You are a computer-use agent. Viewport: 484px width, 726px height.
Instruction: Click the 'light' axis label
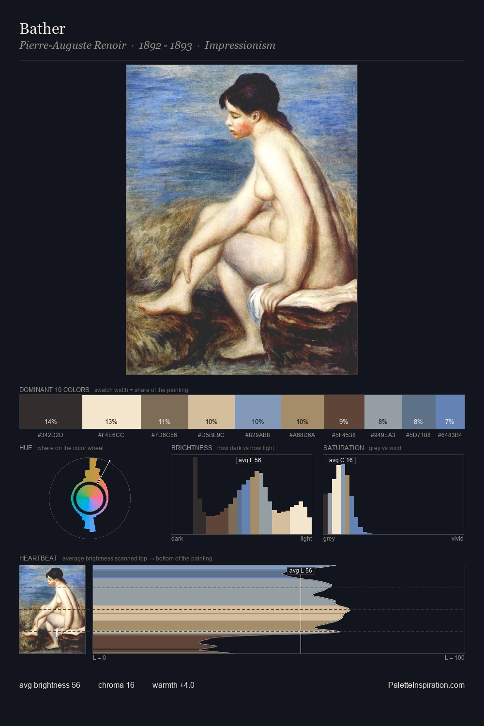pos(306,539)
